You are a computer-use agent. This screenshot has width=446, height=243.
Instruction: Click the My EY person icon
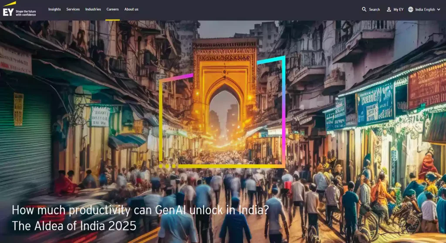(389, 9)
